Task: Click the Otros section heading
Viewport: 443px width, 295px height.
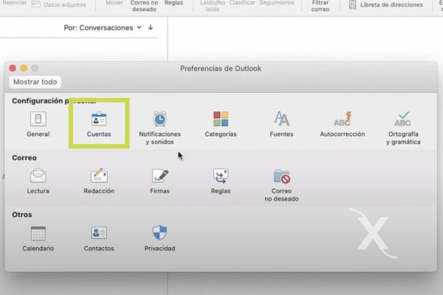Action: 21,215
